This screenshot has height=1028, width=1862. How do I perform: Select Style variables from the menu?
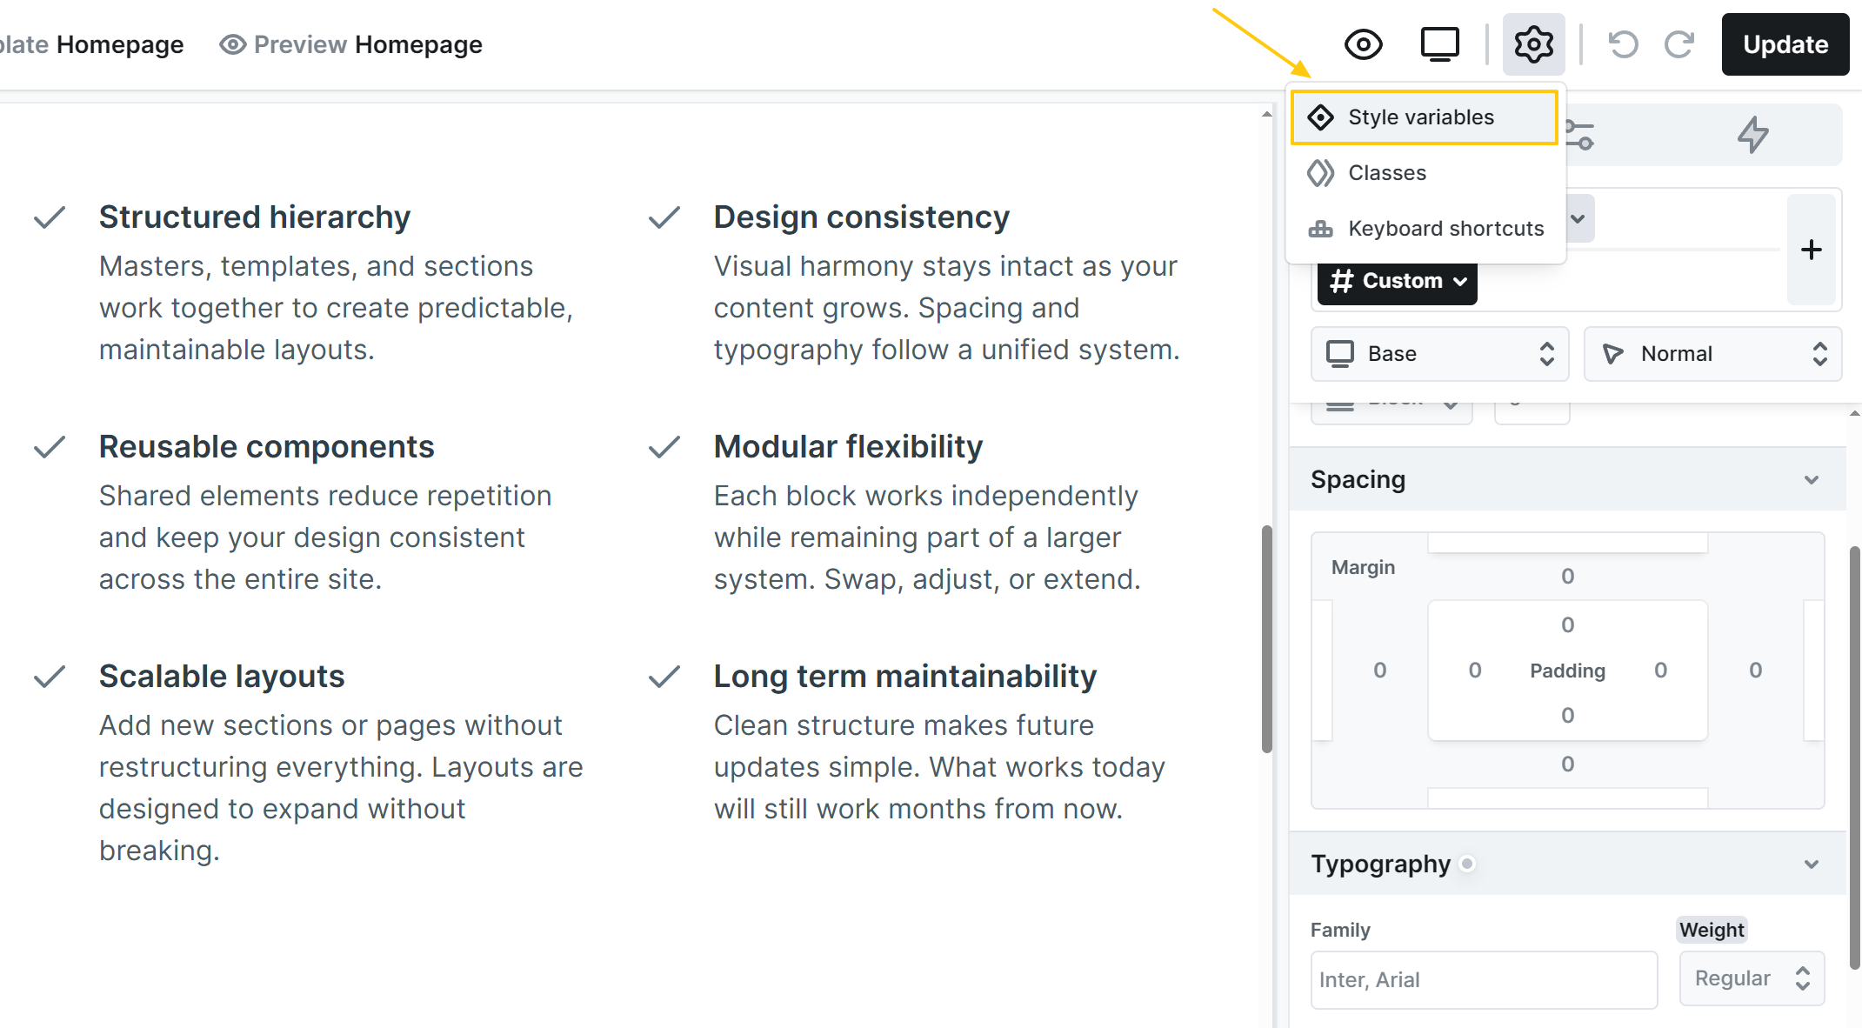[1424, 117]
